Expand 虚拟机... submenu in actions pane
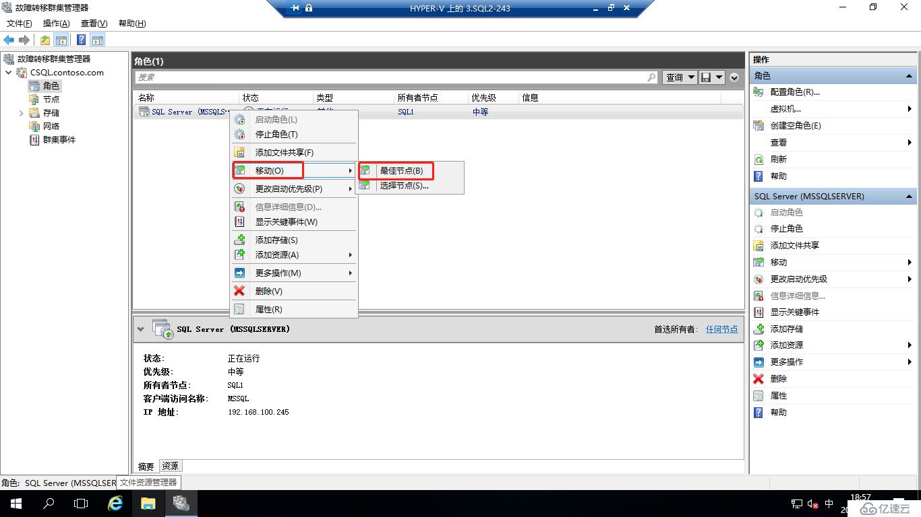 [x=909, y=108]
